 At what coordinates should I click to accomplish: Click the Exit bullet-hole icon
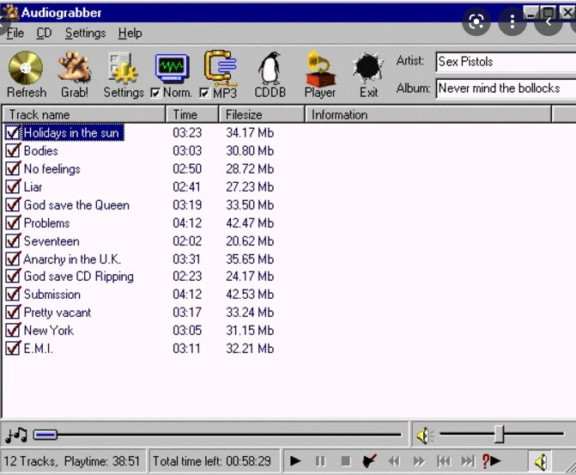[x=368, y=68]
